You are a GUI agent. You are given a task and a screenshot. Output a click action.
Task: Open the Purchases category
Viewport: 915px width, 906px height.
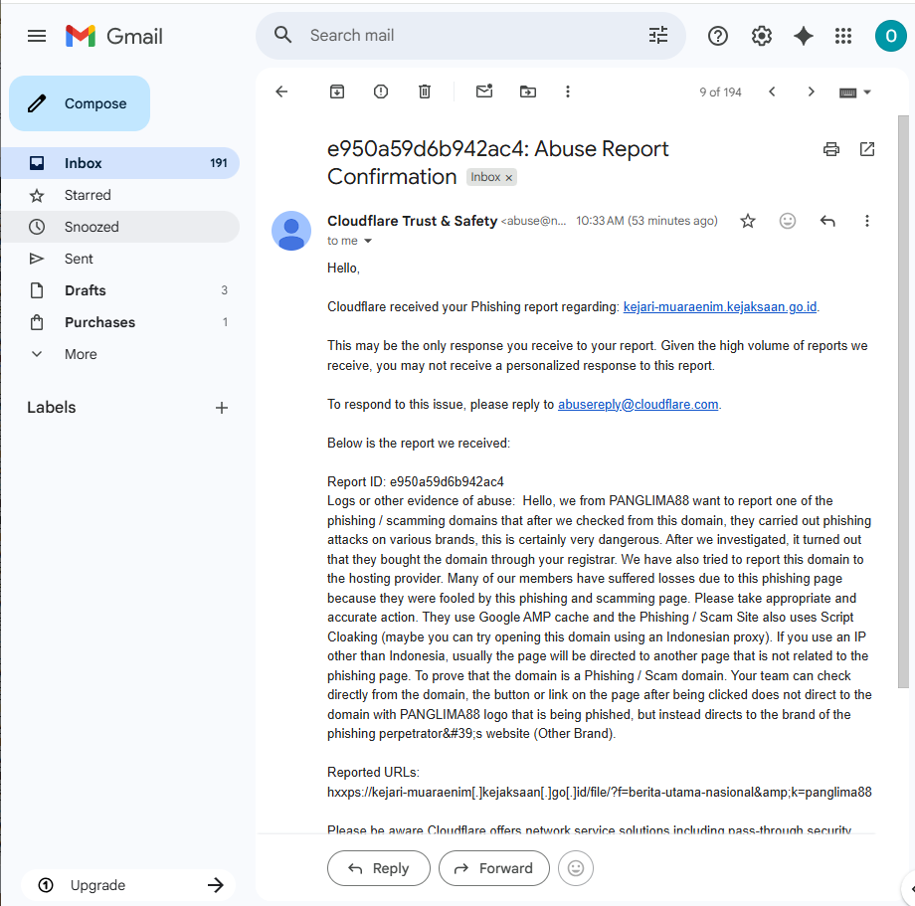(120, 322)
